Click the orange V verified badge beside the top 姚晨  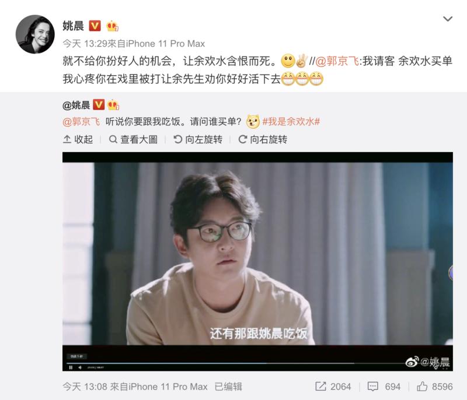point(95,26)
